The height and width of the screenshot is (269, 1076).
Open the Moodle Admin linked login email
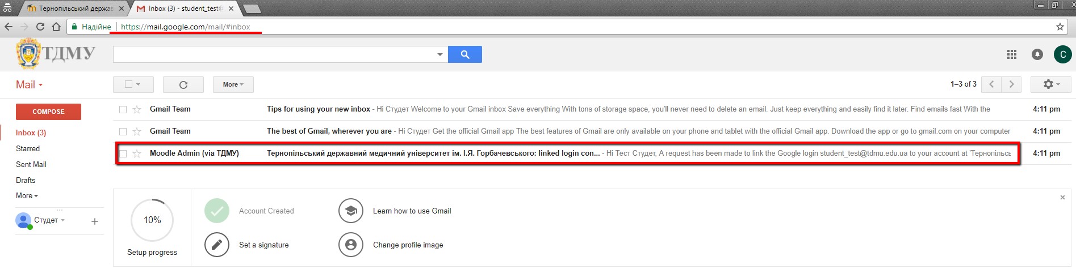(433, 153)
